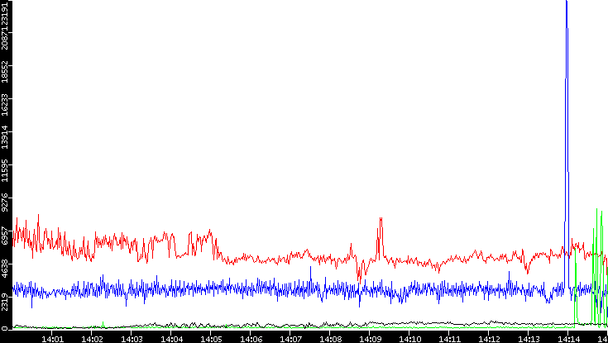Click the 14:07 time axis label

(x=290, y=339)
